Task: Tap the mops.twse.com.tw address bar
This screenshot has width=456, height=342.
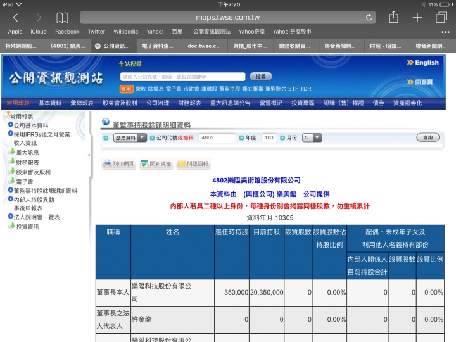Action: (x=228, y=17)
